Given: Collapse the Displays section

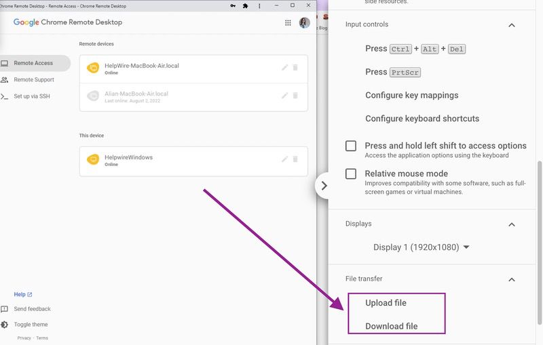Looking at the screenshot, I should [x=512, y=224].
